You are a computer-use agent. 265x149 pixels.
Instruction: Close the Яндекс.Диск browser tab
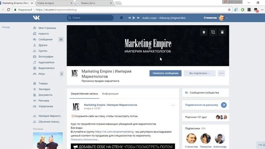click(x=111, y=3)
